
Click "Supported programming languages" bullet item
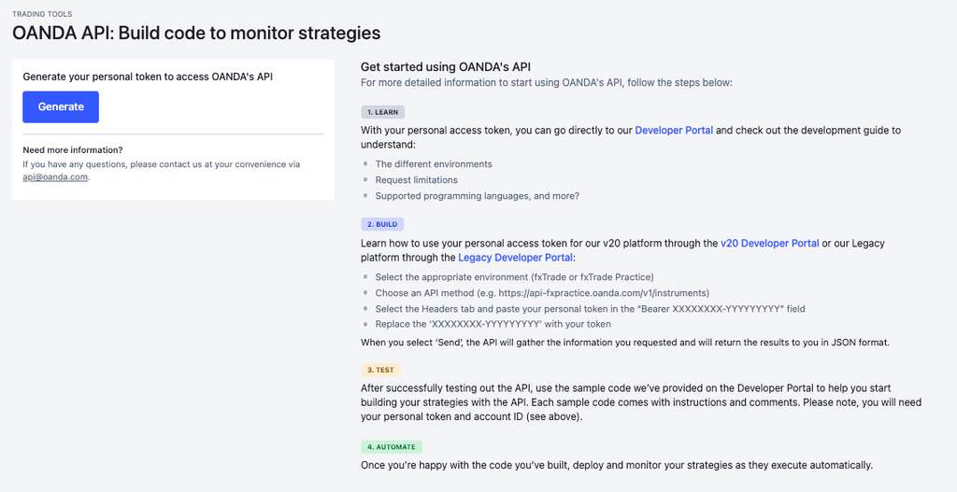click(x=477, y=196)
